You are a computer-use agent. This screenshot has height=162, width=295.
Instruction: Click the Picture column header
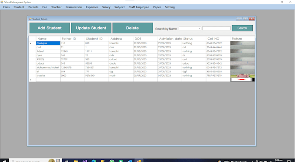coord(243,39)
